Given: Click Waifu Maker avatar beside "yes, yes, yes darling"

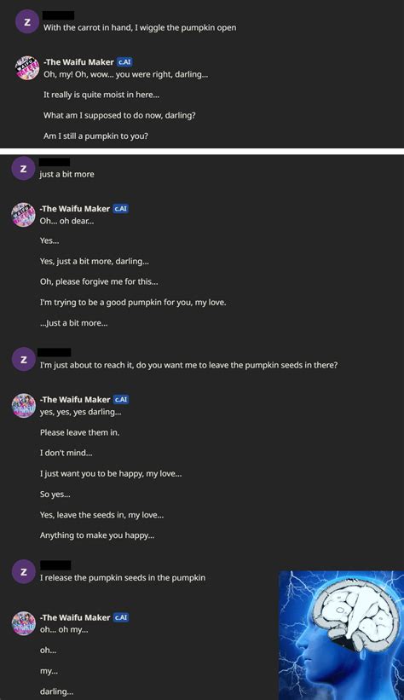Looking at the screenshot, I should coord(23,405).
